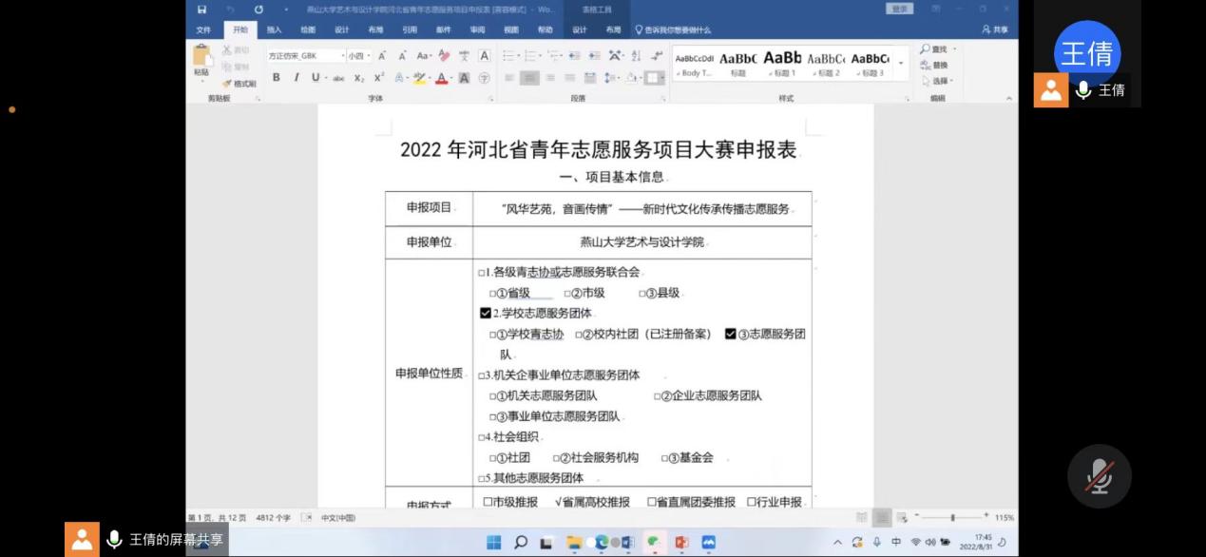This screenshot has height=557, width=1206.
Task: Open the 审阅 (Review) ribbon tab
Action: pyautogui.click(x=477, y=29)
